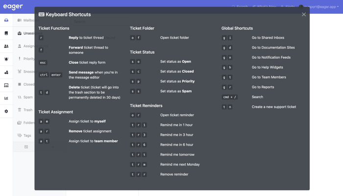The image size is (343, 196).
Task: Click the collapse sidebar icon below Tags
Action: click(x=26, y=147)
